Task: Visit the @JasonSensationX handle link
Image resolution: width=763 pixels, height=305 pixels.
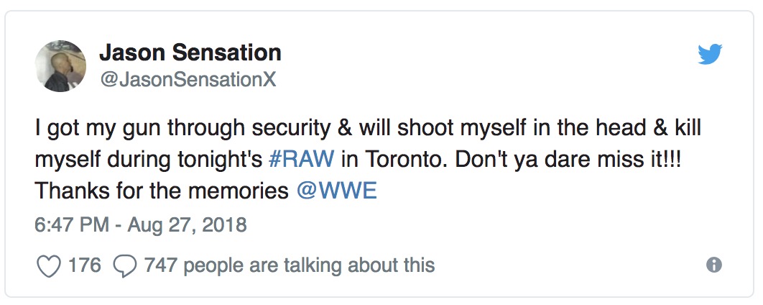Action: (188, 80)
